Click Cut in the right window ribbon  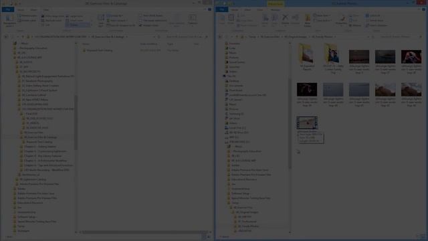pos(241,15)
